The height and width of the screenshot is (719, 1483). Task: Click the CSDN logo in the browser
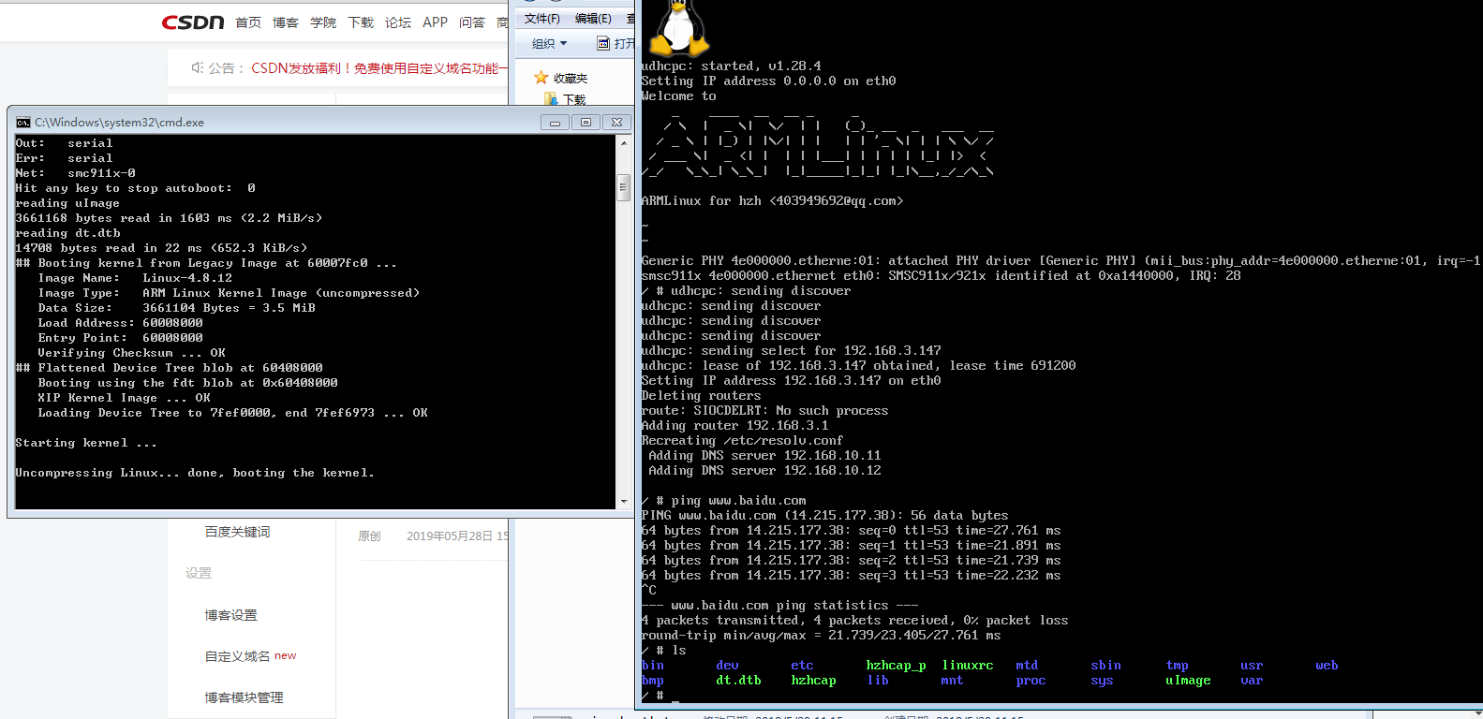[x=193, y=22]
